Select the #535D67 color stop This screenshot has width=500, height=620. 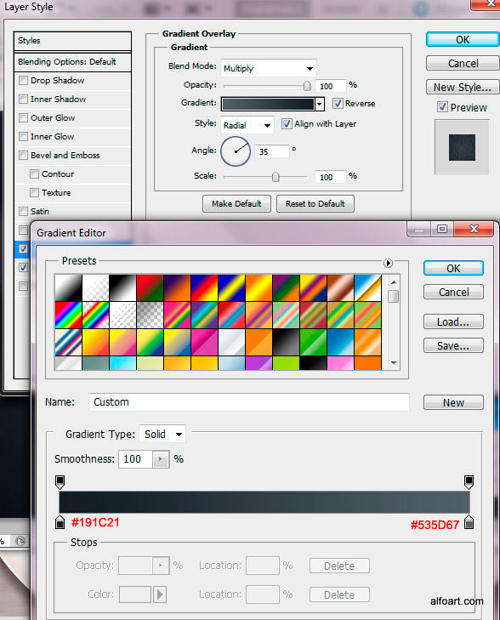coord(469,522)
